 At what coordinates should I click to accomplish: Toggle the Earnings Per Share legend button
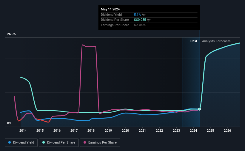pyautogui.click(x=100, y=143)
